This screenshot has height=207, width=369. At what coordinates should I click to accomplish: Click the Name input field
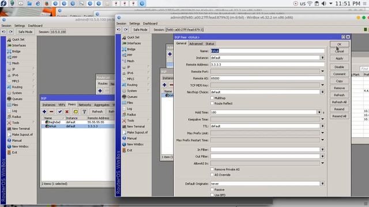click(x=268, y=51)
